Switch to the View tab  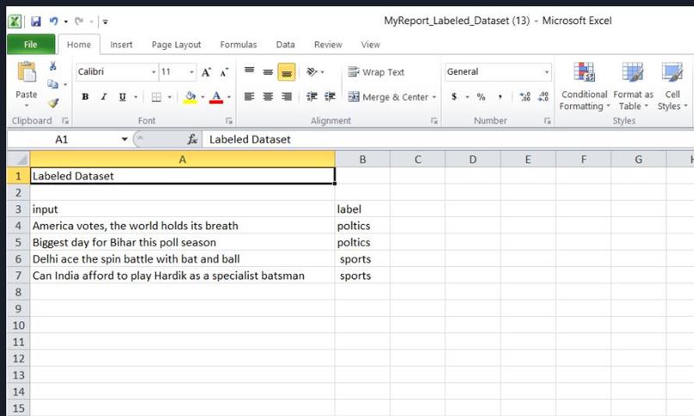[x=370, y=45]
